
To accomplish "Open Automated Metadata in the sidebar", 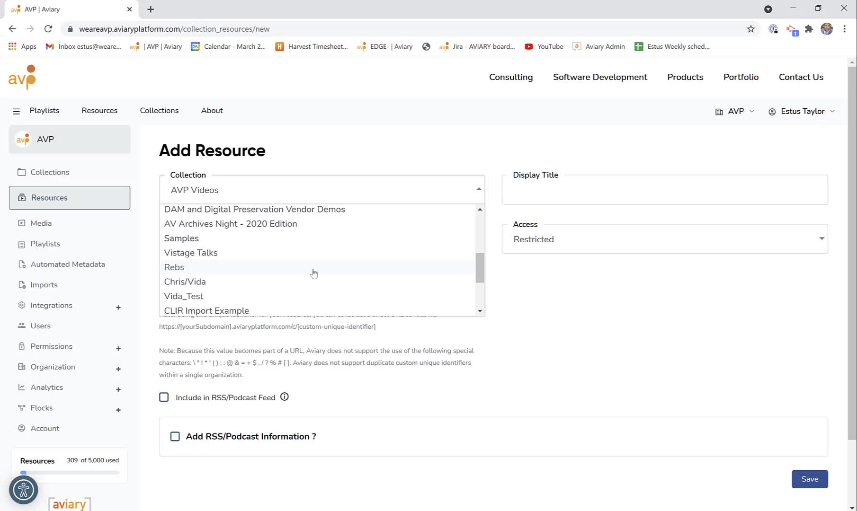I will (68, 264).
